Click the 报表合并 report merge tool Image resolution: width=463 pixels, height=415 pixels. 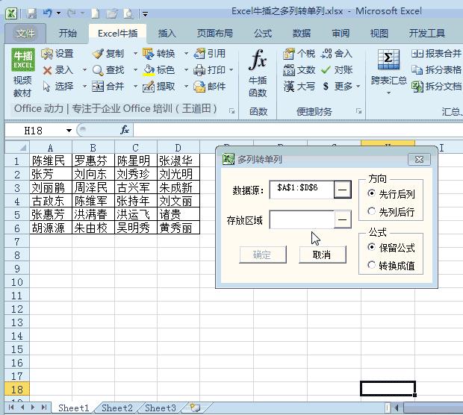[436, 54]
